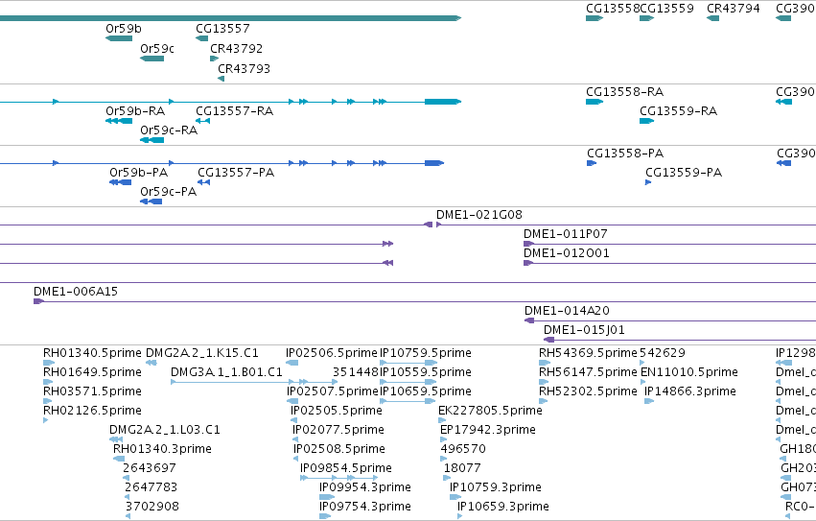
Task: Select the IP09854.5prime EST
Action: point(339,478)
